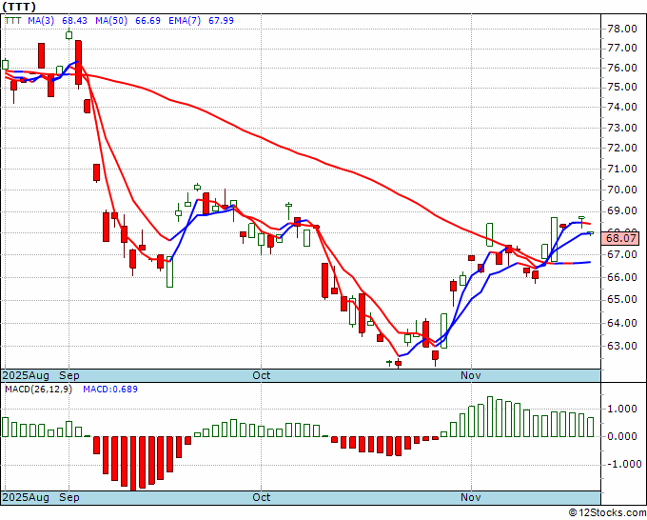Select the TTT symbol in the legend
This screenshot has width=647, height=520.
[x=12, y=20]
